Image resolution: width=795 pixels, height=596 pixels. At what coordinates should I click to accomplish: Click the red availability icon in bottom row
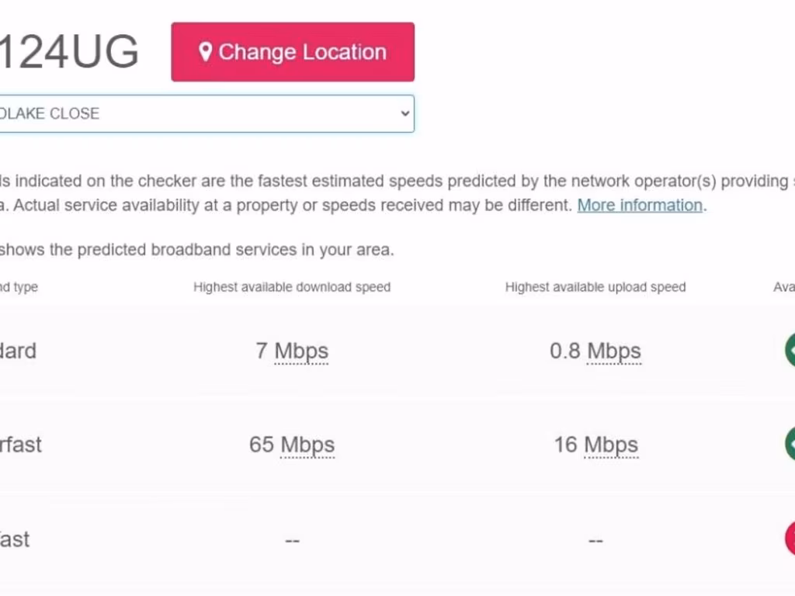click(x=791, y=539)
